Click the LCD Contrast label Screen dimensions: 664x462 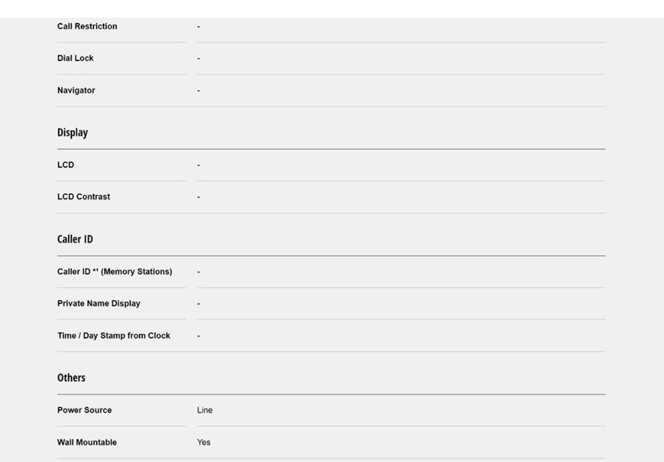[x=84, y=197]
